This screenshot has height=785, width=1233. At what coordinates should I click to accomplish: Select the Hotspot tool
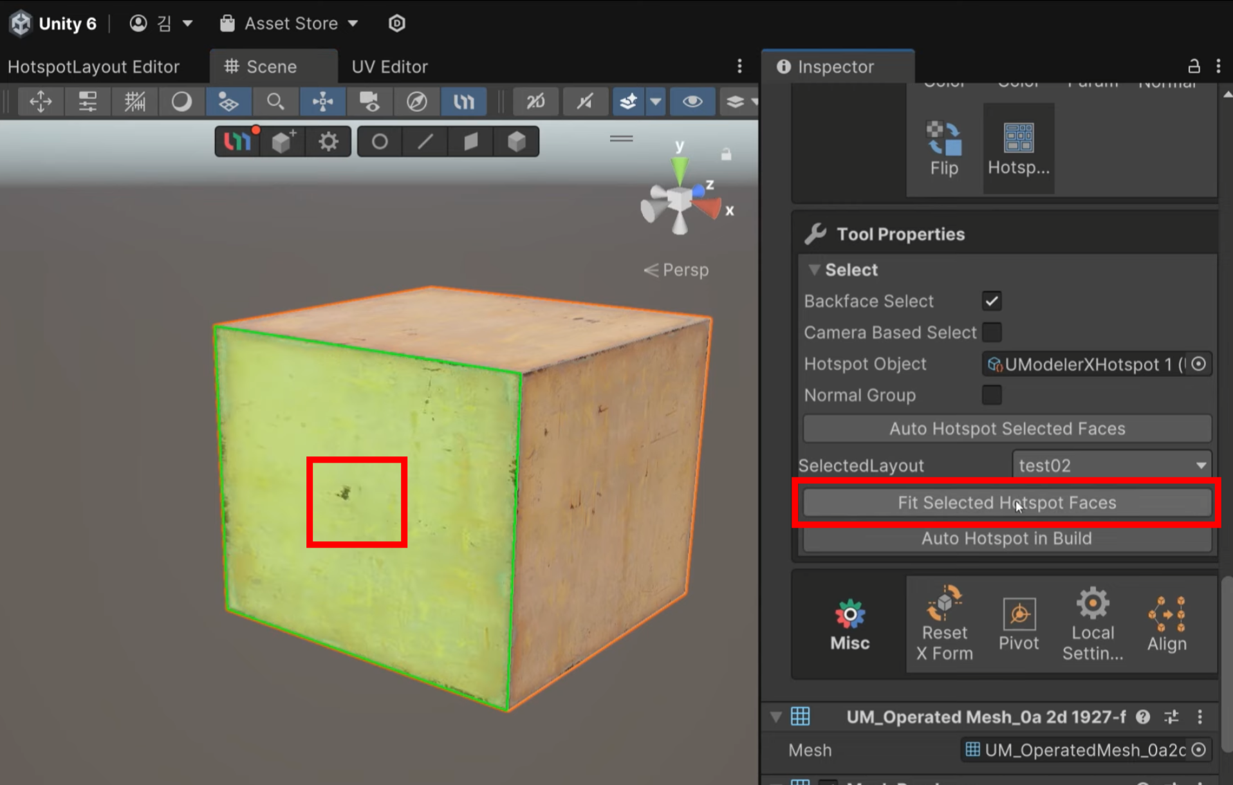point(1019,149)
